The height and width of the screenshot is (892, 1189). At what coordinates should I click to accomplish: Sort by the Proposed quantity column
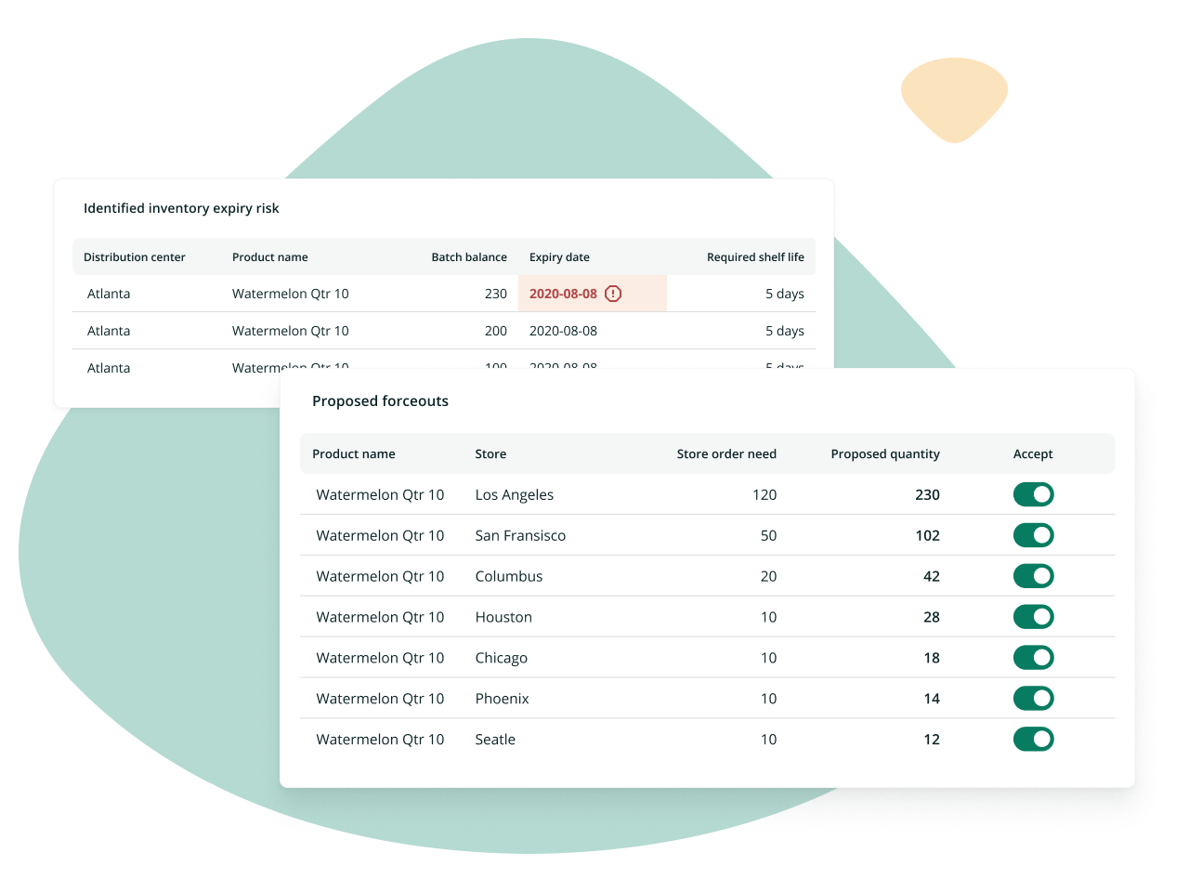pos(885,453)
